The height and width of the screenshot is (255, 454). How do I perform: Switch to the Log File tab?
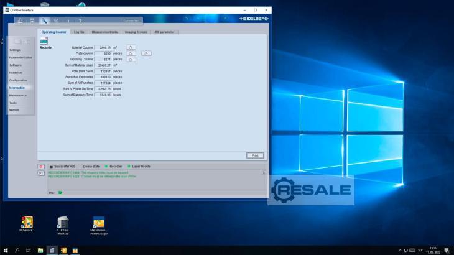pyautogui.click(x=79, y=32)
